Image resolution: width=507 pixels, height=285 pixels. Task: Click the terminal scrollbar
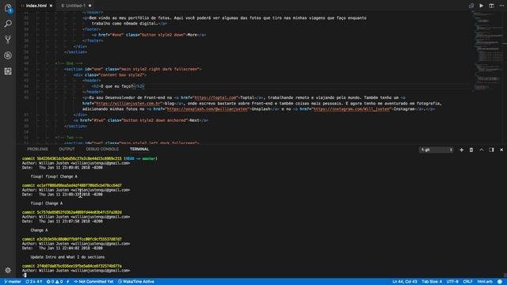(505, 275)
